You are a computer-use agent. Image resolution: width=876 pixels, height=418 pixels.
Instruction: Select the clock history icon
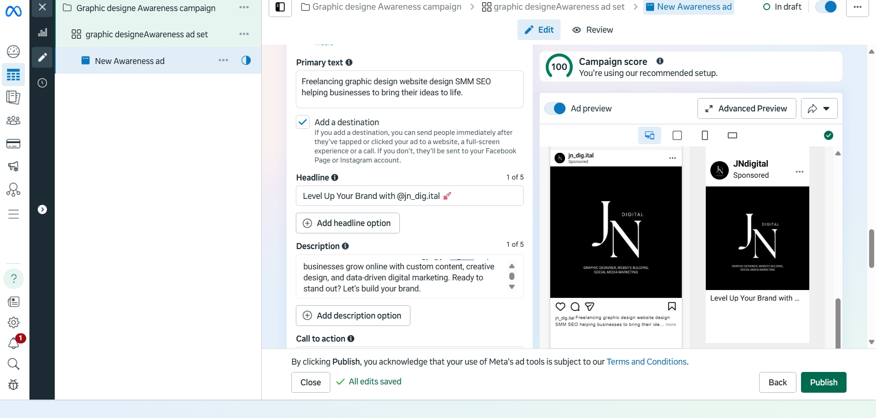coord(42,83)
